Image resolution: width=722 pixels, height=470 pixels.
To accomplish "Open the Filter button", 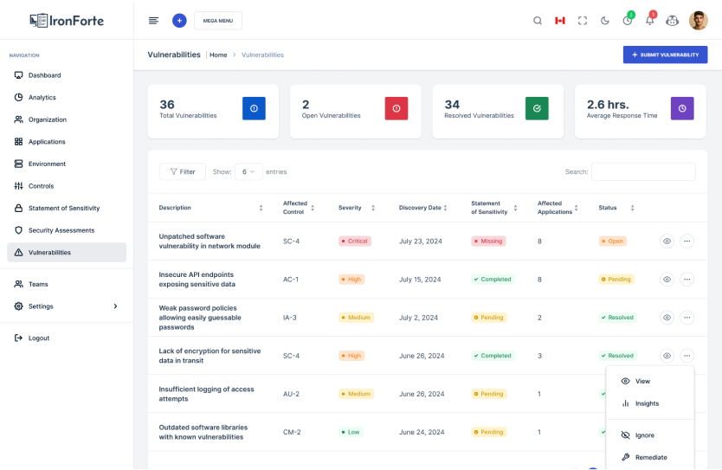I will pyautogui.click(x=183, y=171).
